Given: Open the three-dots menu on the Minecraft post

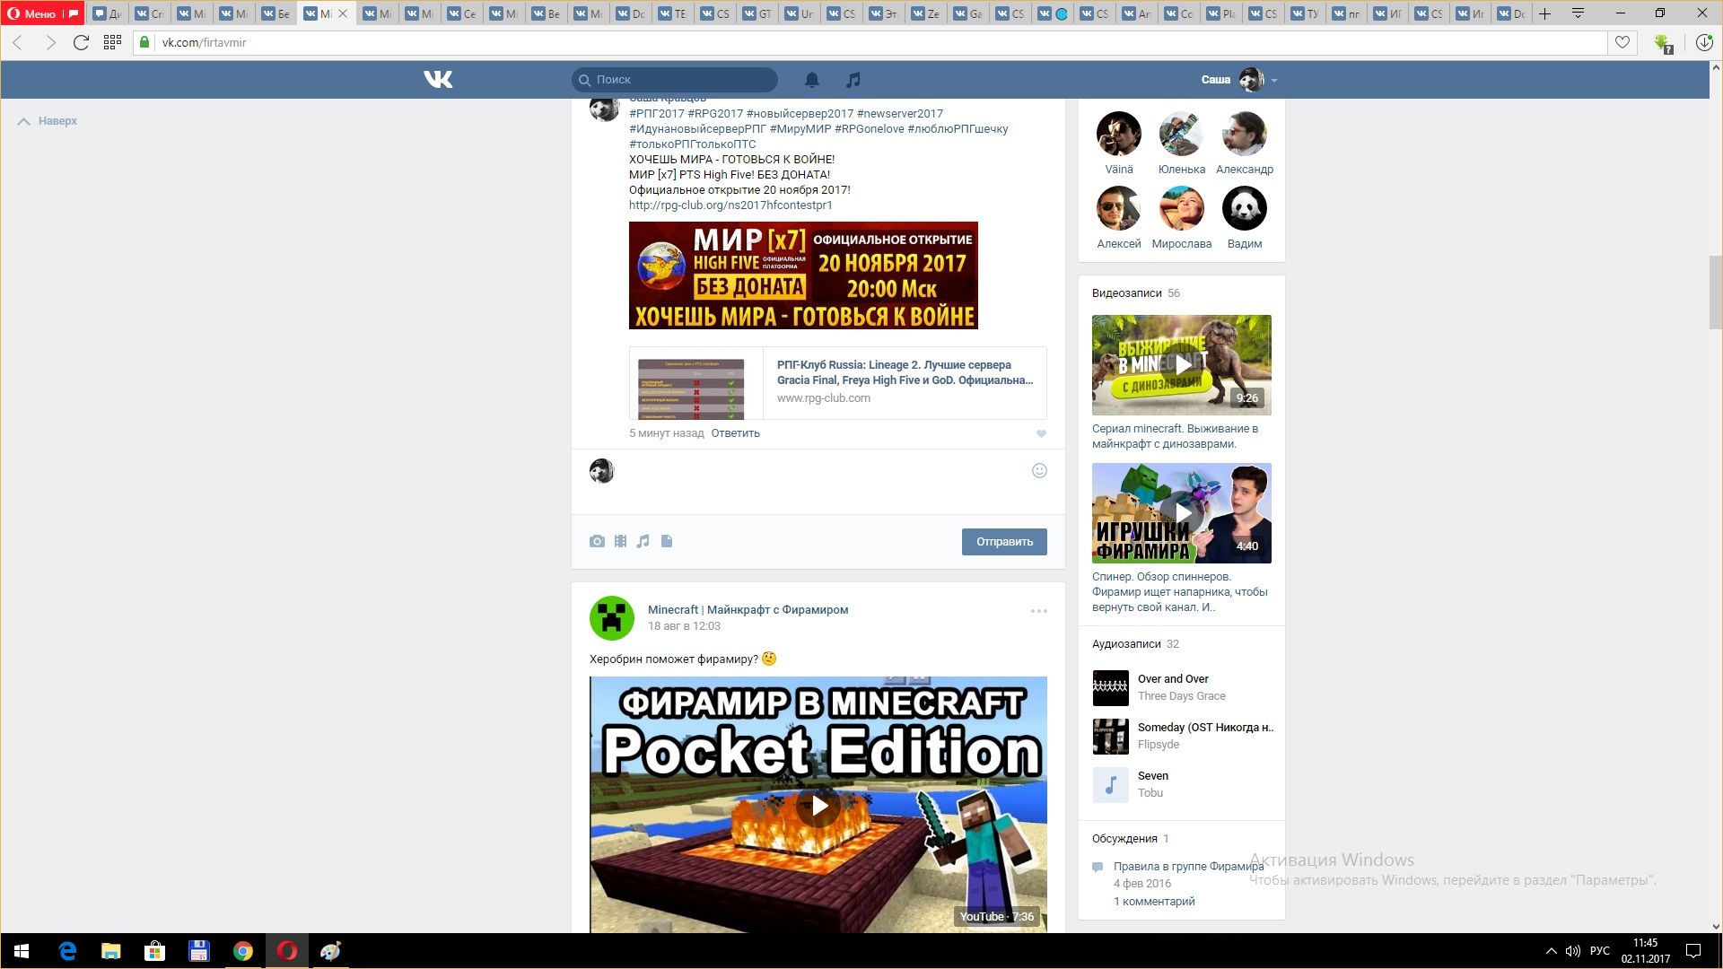Looking at the screenshot, I should pyautogui.click(x=1038, y=611).
